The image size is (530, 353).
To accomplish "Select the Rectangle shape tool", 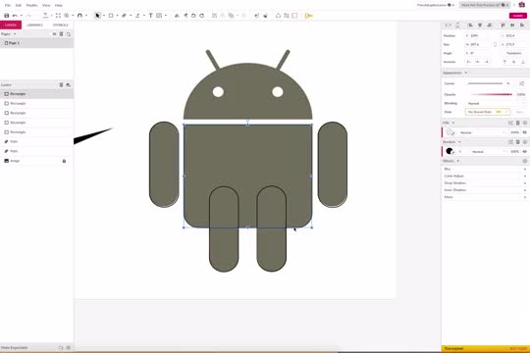I will tap(111, 16).
